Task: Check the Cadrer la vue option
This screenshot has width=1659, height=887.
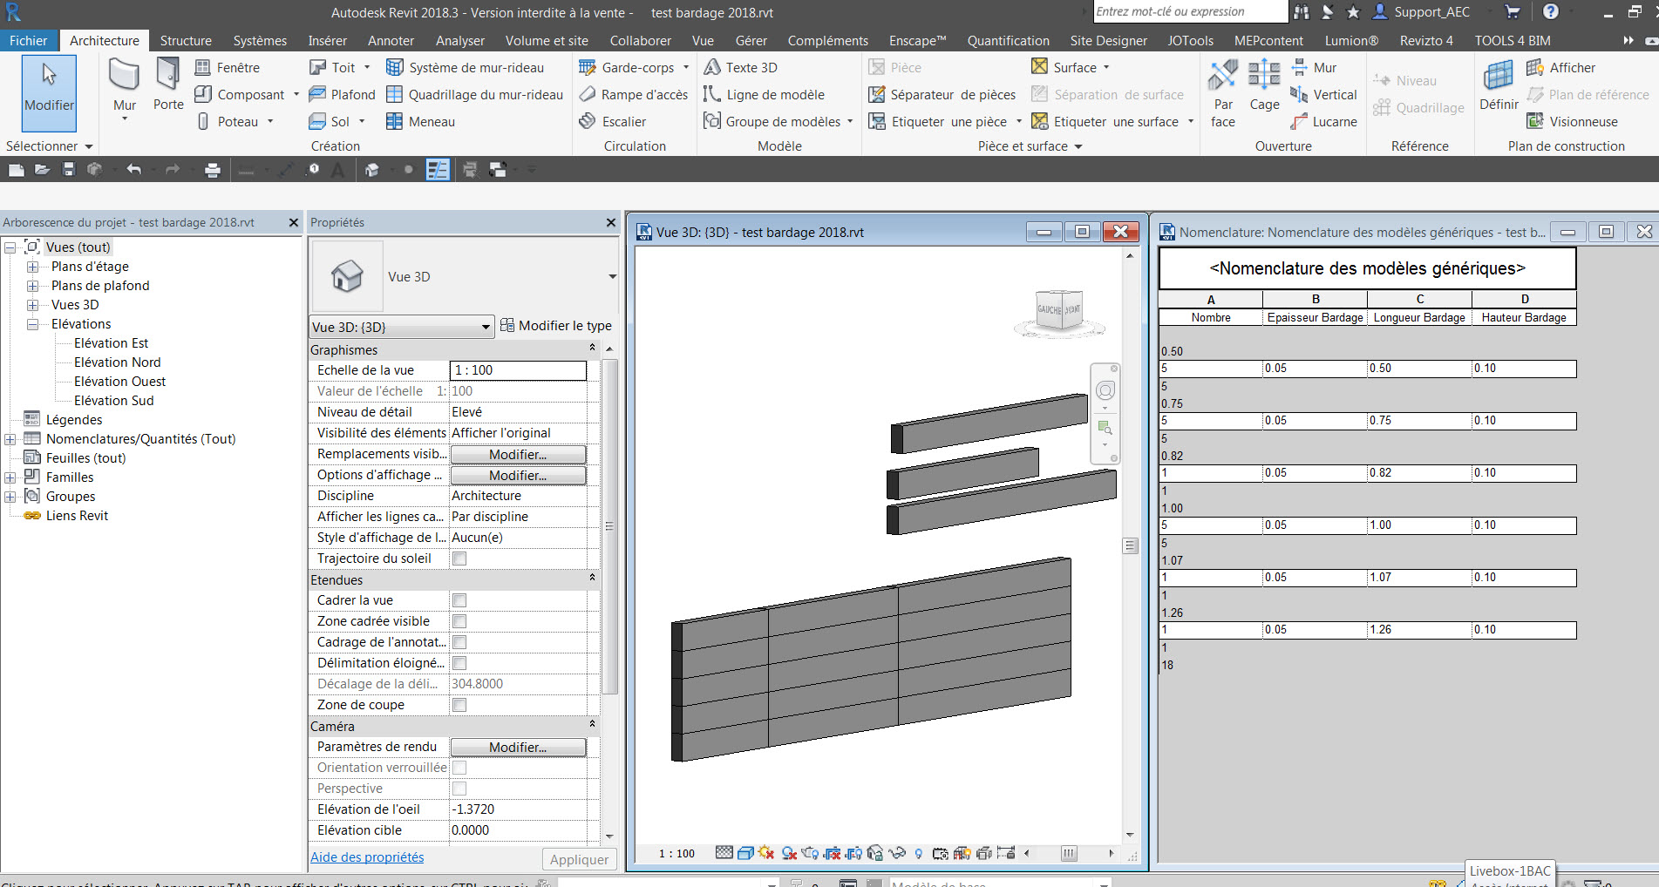Action: click(x=459, y=600)
